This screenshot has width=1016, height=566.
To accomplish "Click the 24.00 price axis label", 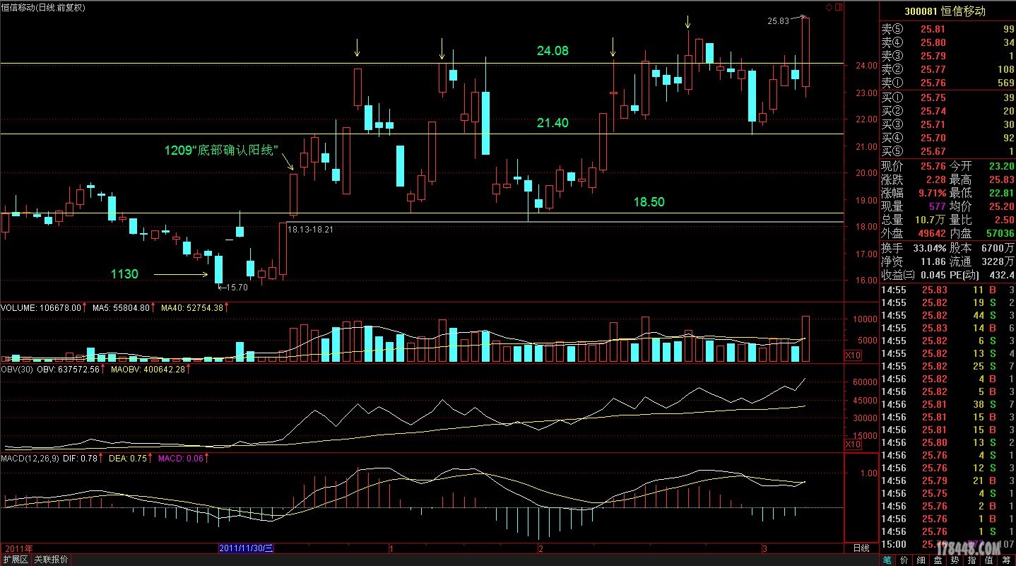I will click(x=866, y=66).
